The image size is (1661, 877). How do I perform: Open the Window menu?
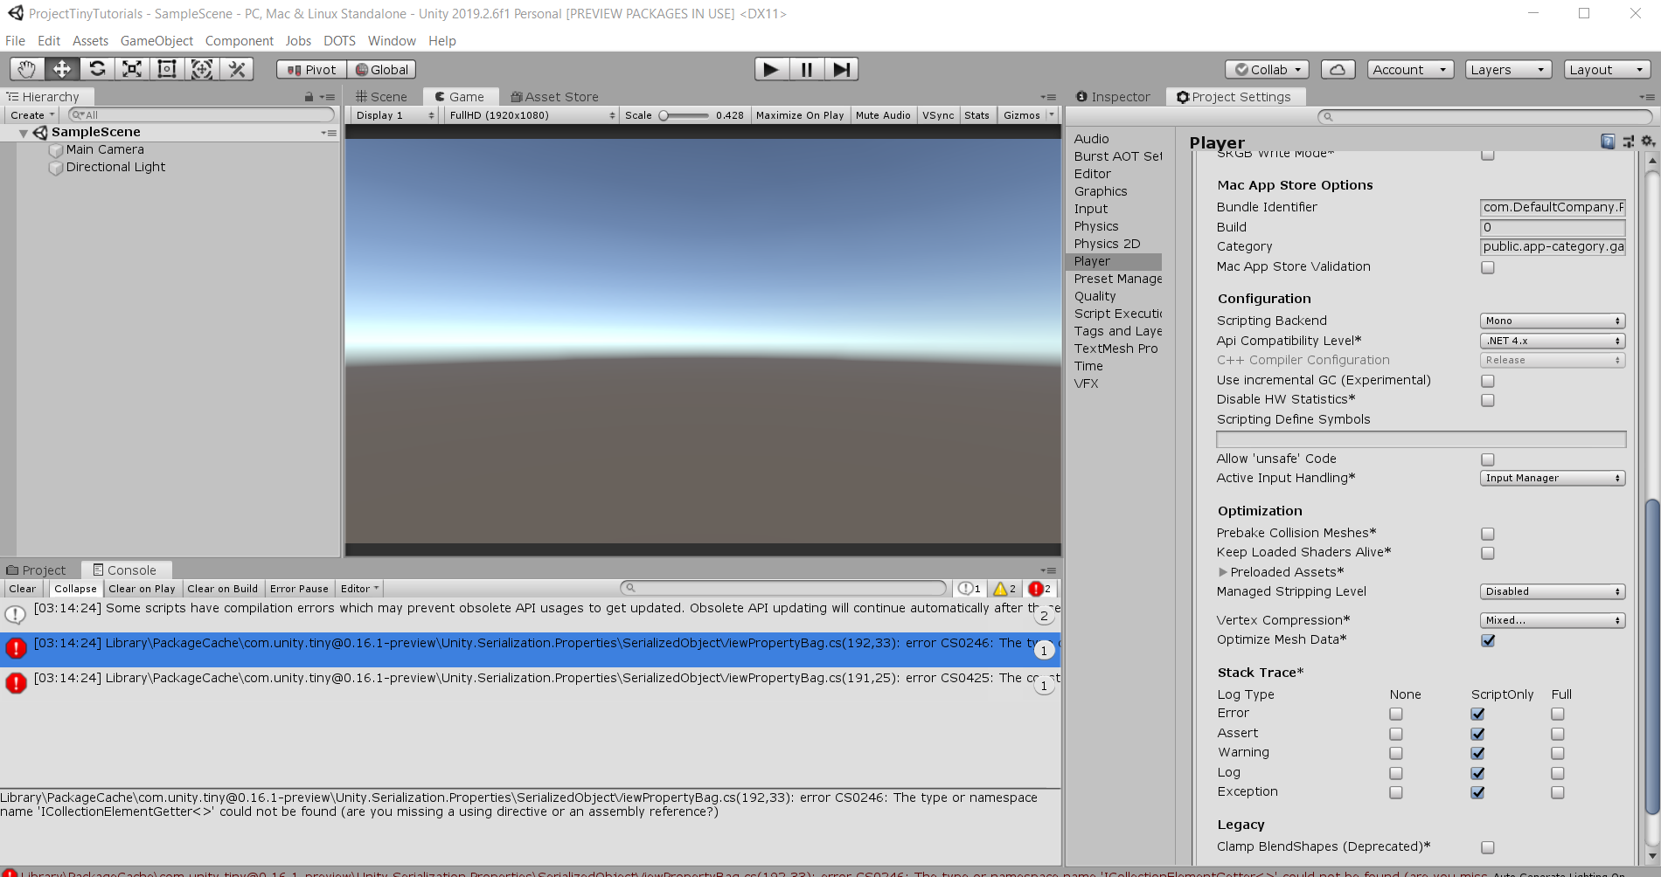click(x=392, y=41)
